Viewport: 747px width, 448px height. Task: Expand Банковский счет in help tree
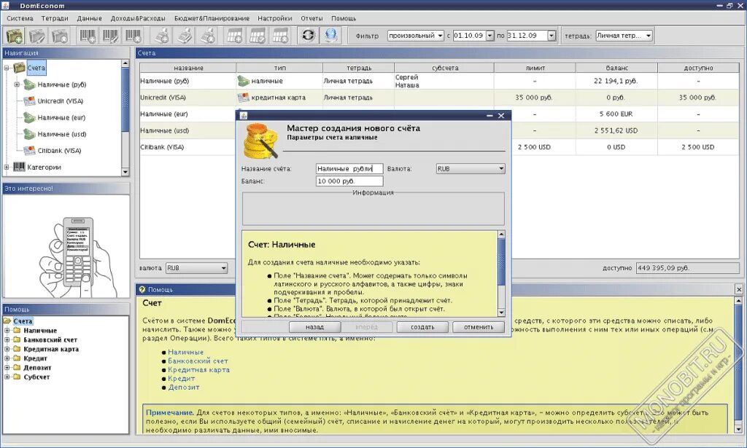[x=7, y=339]
